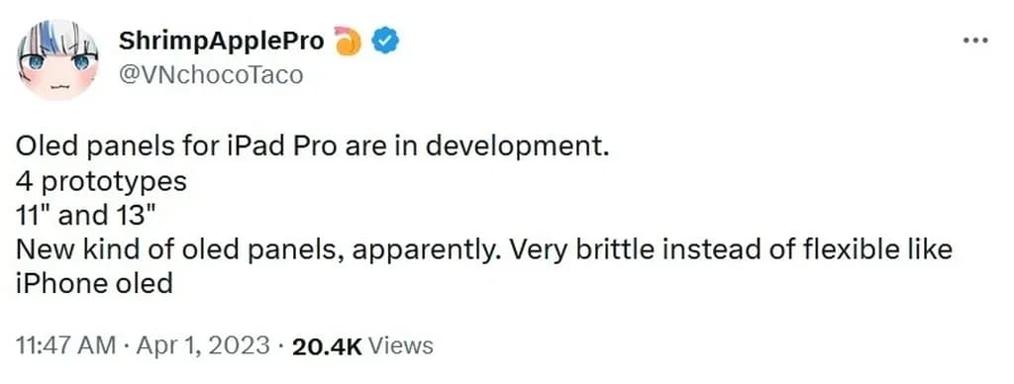Open the ShrimpApplePro display name link
Screen dimensions: 1014x384
[x=221, y=42]
